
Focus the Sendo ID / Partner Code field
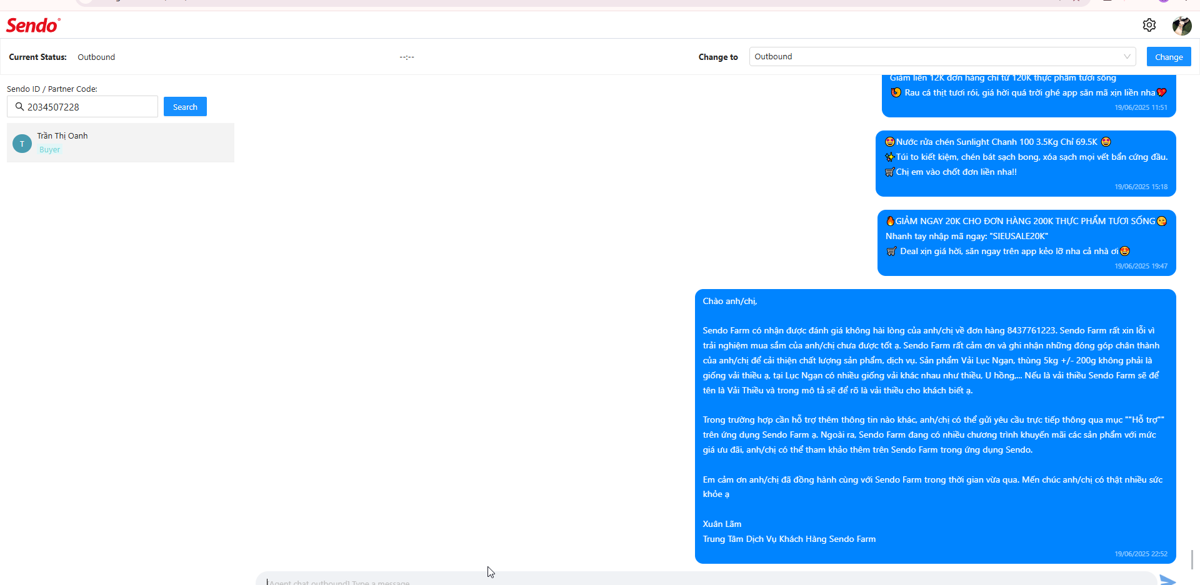click(x=82, y=107)
